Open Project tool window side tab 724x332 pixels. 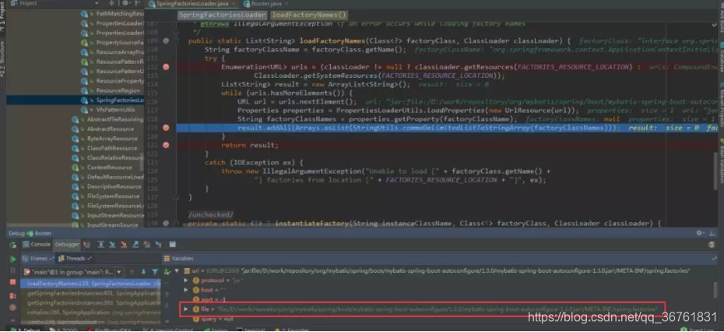(x=3, y=15)
